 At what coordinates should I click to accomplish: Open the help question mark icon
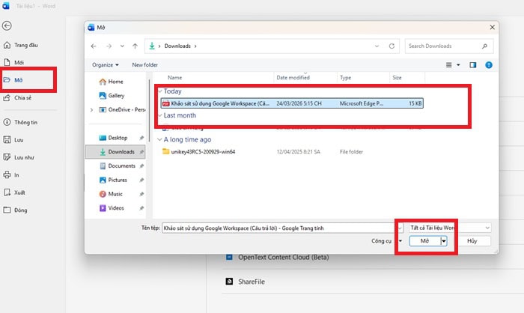click(489, 65)
